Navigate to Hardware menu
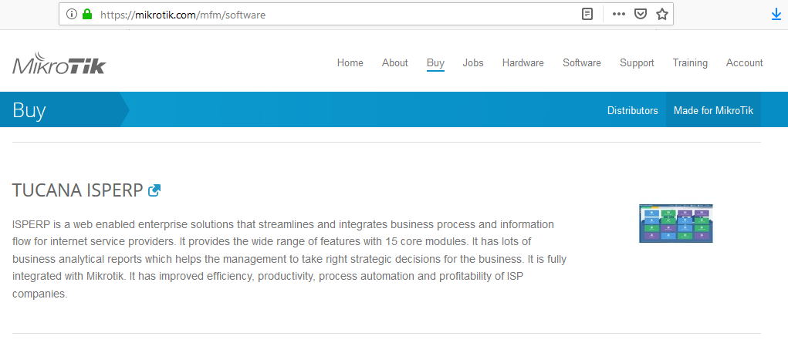The image size is (788, 353). pos(523,63)
